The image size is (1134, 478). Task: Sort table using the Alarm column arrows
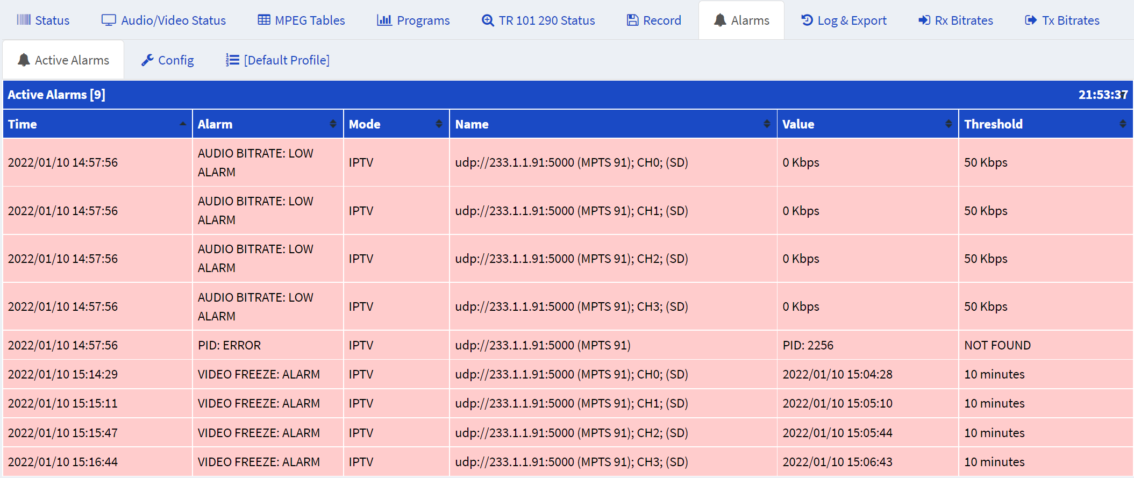(x=333, y=124)
